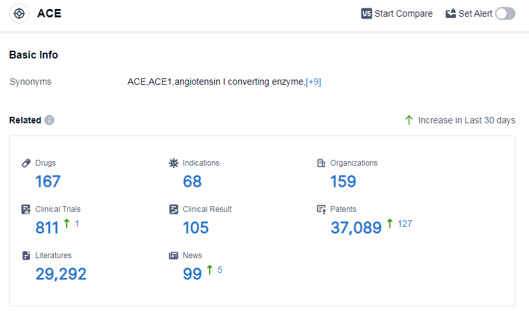This screenshot has width=529, height=314.
Task: Open the 29,292 literatures count link
Action: click(x=61, y=274)
